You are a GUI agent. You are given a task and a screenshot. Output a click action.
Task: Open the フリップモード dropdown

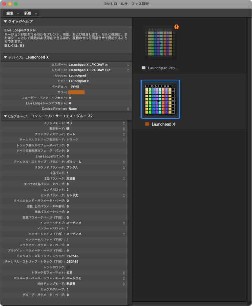coord(96,123)
